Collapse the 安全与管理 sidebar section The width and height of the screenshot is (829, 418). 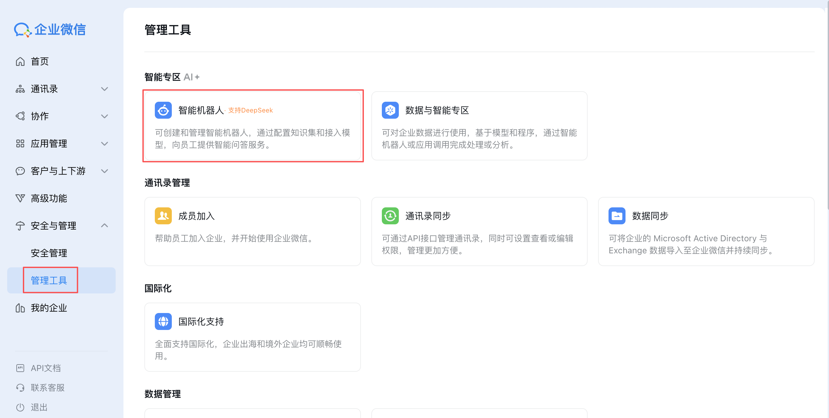(105, 225)
